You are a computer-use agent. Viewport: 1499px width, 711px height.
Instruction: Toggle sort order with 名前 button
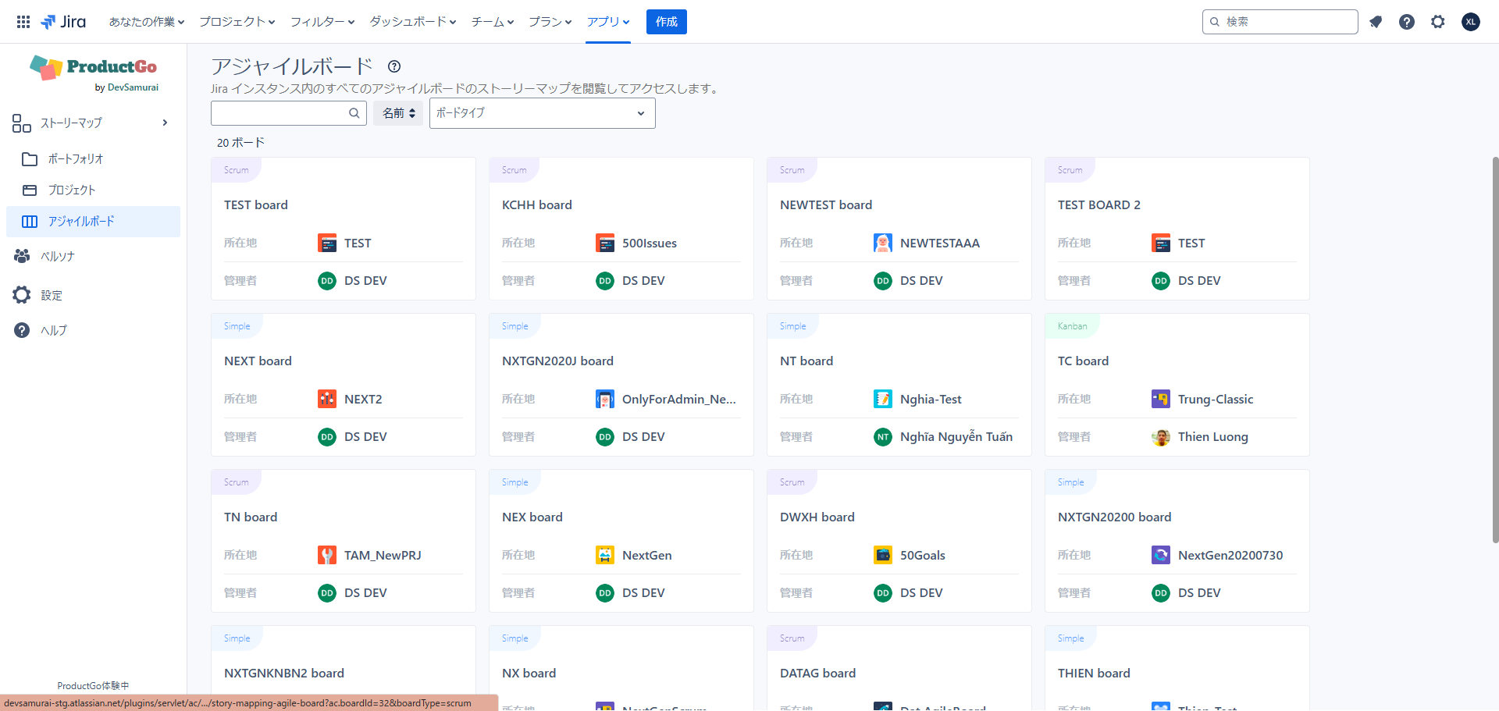point(398,113)
